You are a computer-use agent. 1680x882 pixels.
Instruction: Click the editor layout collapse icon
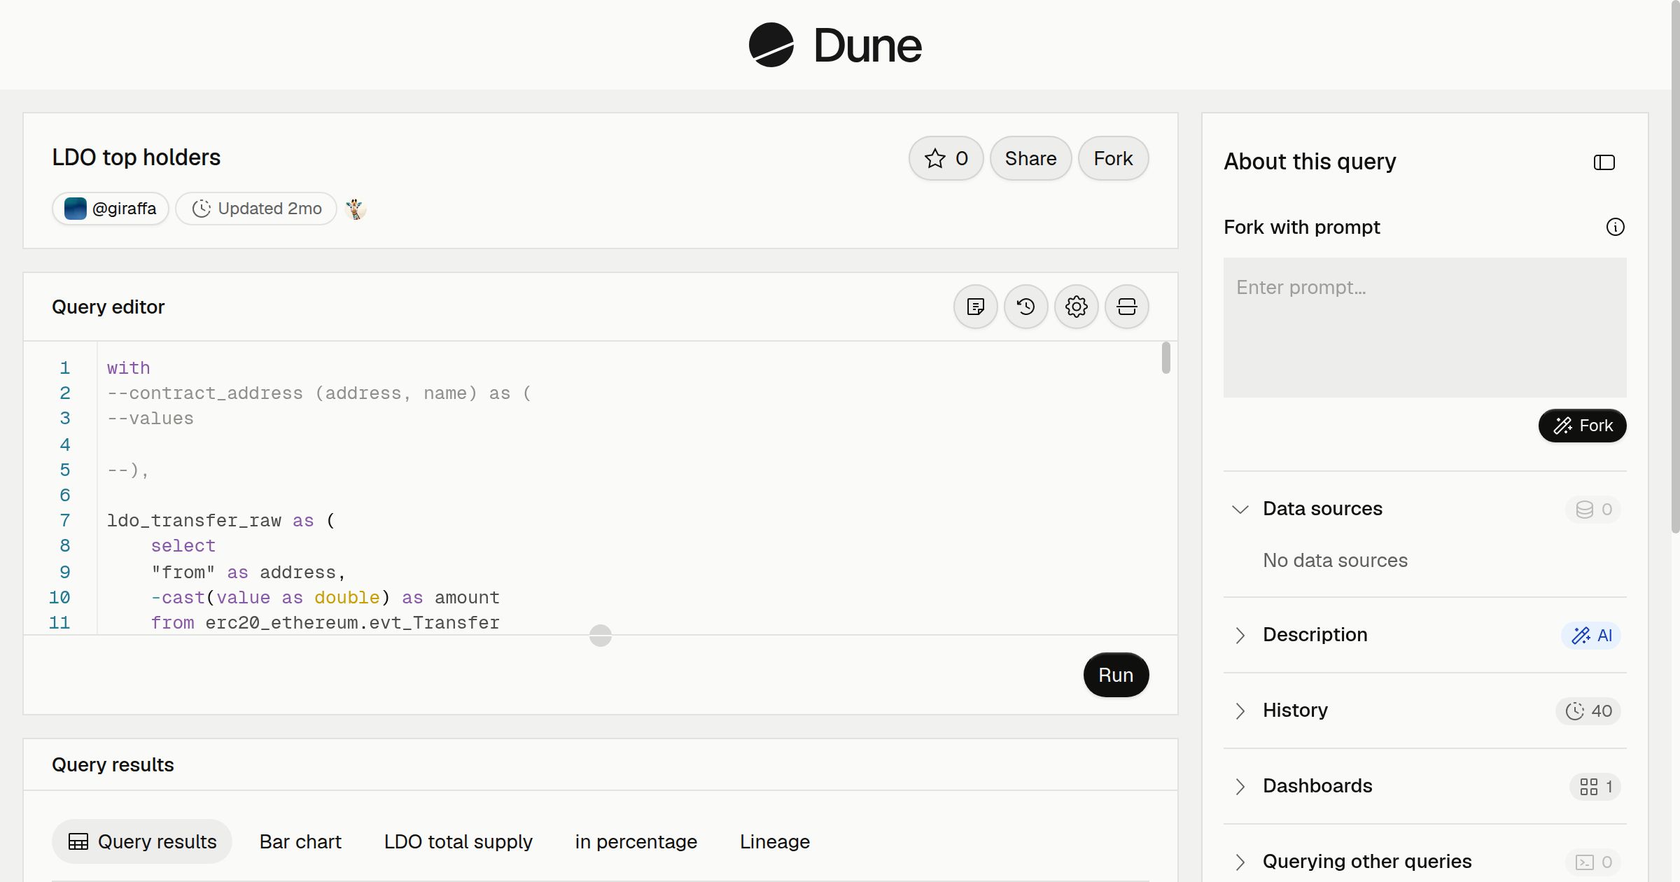click(x=1126, y=307)
